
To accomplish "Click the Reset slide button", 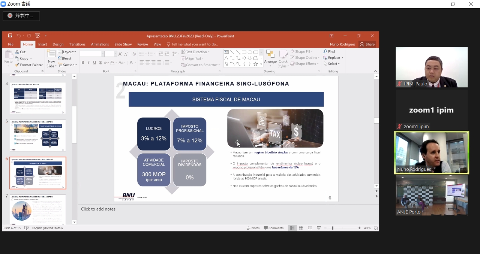I will (65, 58).
